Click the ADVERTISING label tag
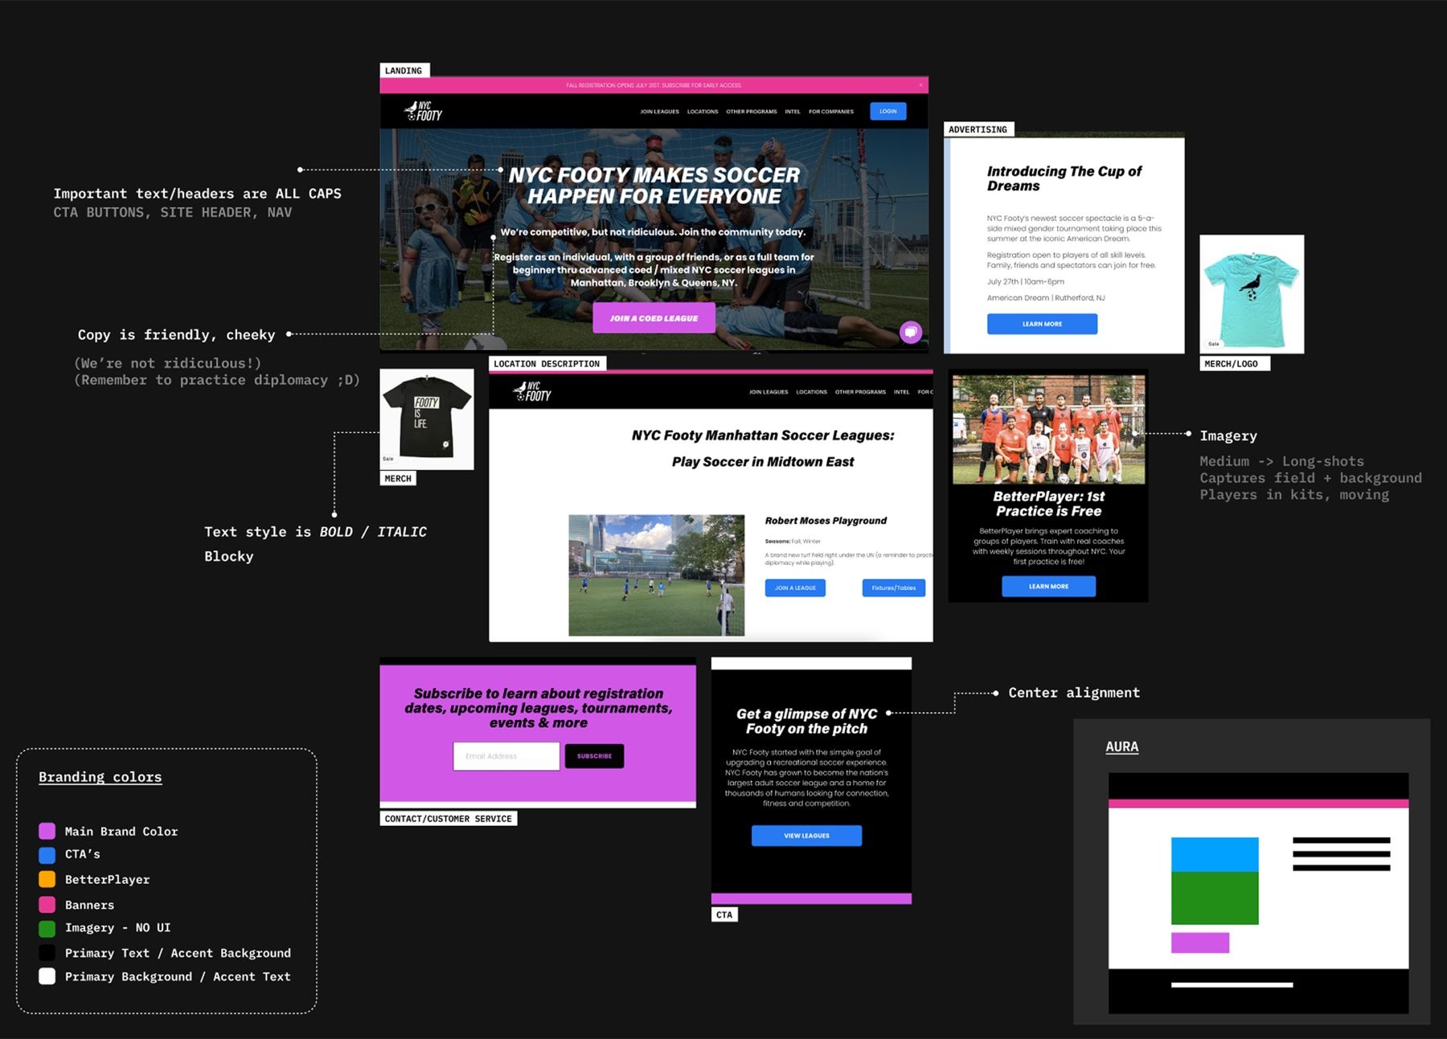The height and width of the screenshot is (1039, 1447). tap(978, 129)
